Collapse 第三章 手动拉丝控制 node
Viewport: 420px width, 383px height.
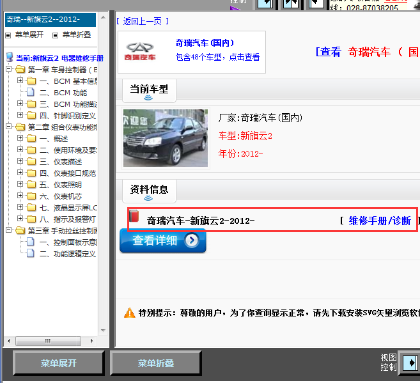[9, 230]
